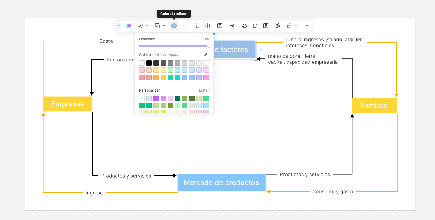Click the 'Coste' connector label
The width and height of the screenshot is (435, 220).
pyautogui.click(x=106, y=41)
